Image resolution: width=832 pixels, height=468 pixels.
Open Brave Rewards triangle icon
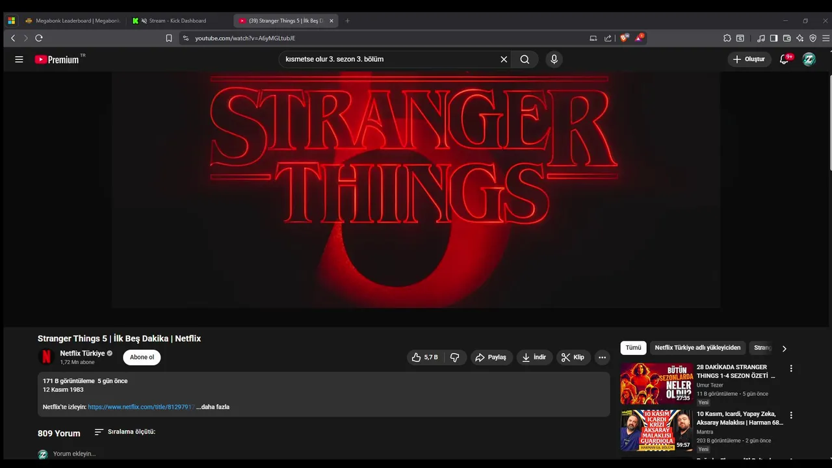[640, 38]
